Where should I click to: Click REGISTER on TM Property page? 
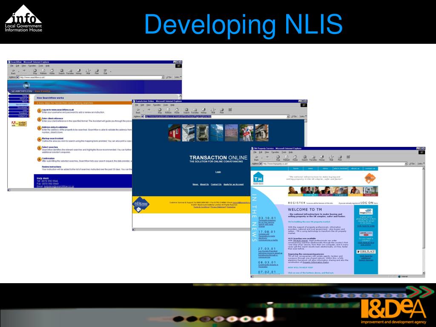pyautogui.click(x=296, y=203)
